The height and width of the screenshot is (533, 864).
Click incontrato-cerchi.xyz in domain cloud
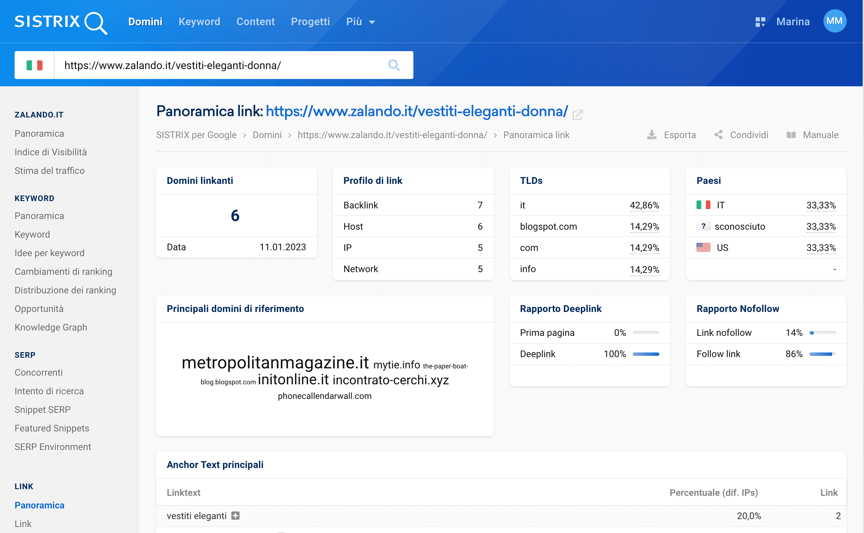pos(391,380)
